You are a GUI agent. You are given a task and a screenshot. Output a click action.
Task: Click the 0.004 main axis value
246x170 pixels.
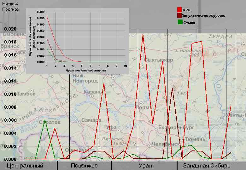10,133
